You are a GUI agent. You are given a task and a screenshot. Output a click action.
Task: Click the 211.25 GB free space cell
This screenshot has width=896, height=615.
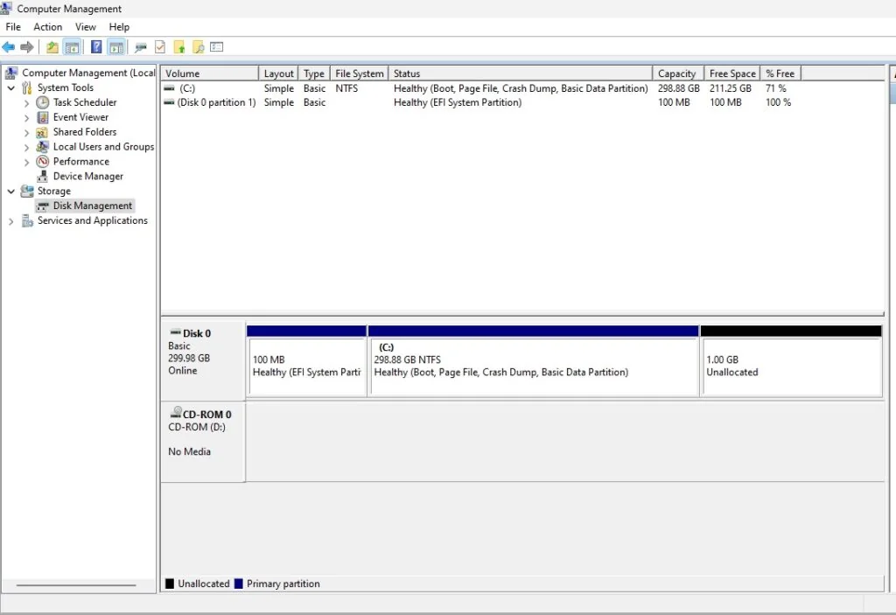point(731,88)
